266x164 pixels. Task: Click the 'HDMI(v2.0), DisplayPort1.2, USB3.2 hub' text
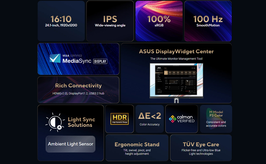click(x=78, y=93)
